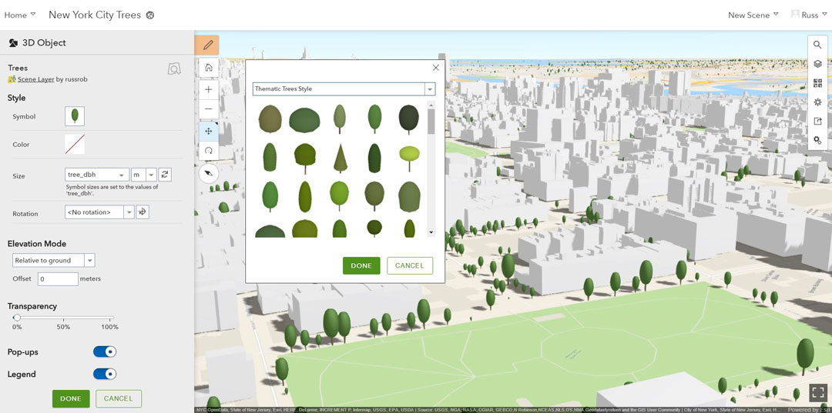Choose the olive-brown round blob symbol
The height and width of the screenshot is (413, 832).
pos(270,118)
